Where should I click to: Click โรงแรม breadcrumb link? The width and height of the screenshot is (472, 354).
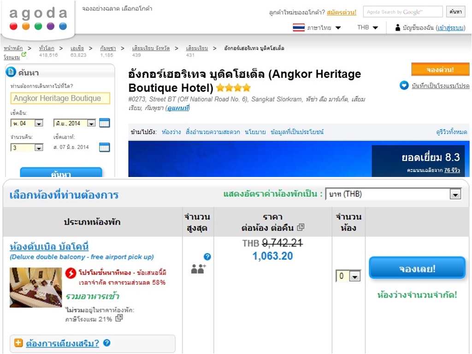[12, 57]
